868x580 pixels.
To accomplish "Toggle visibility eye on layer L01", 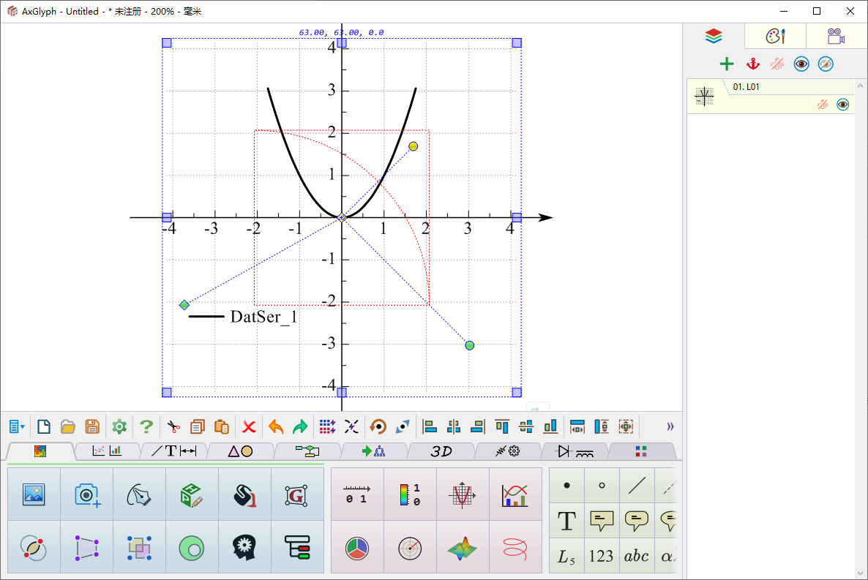I will pyautogui.click(x=842, y=105).
